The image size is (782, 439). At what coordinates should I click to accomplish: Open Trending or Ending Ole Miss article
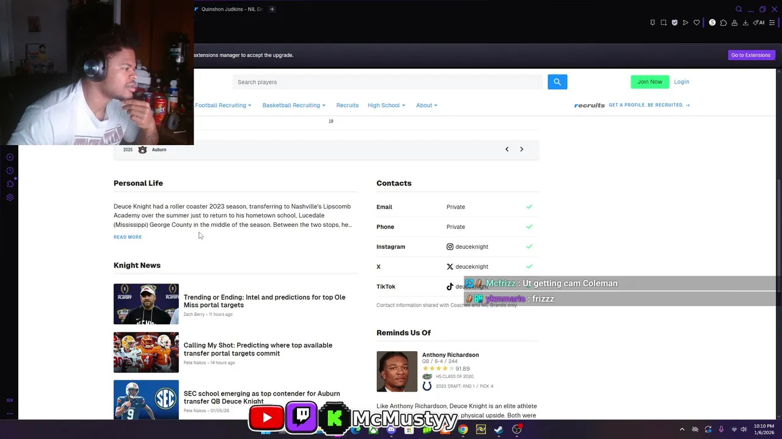point(265,301)
